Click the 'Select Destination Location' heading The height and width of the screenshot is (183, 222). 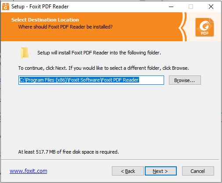(45, 20)
